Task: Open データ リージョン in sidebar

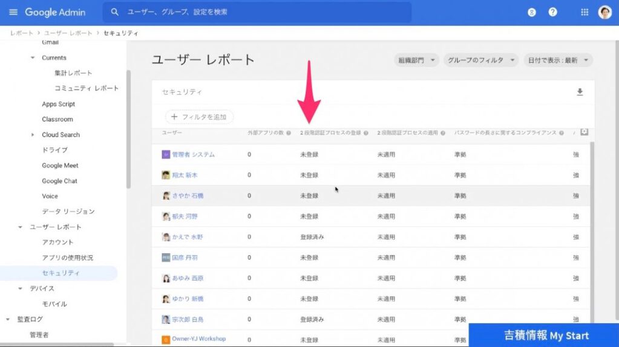Action: (68, 212)
